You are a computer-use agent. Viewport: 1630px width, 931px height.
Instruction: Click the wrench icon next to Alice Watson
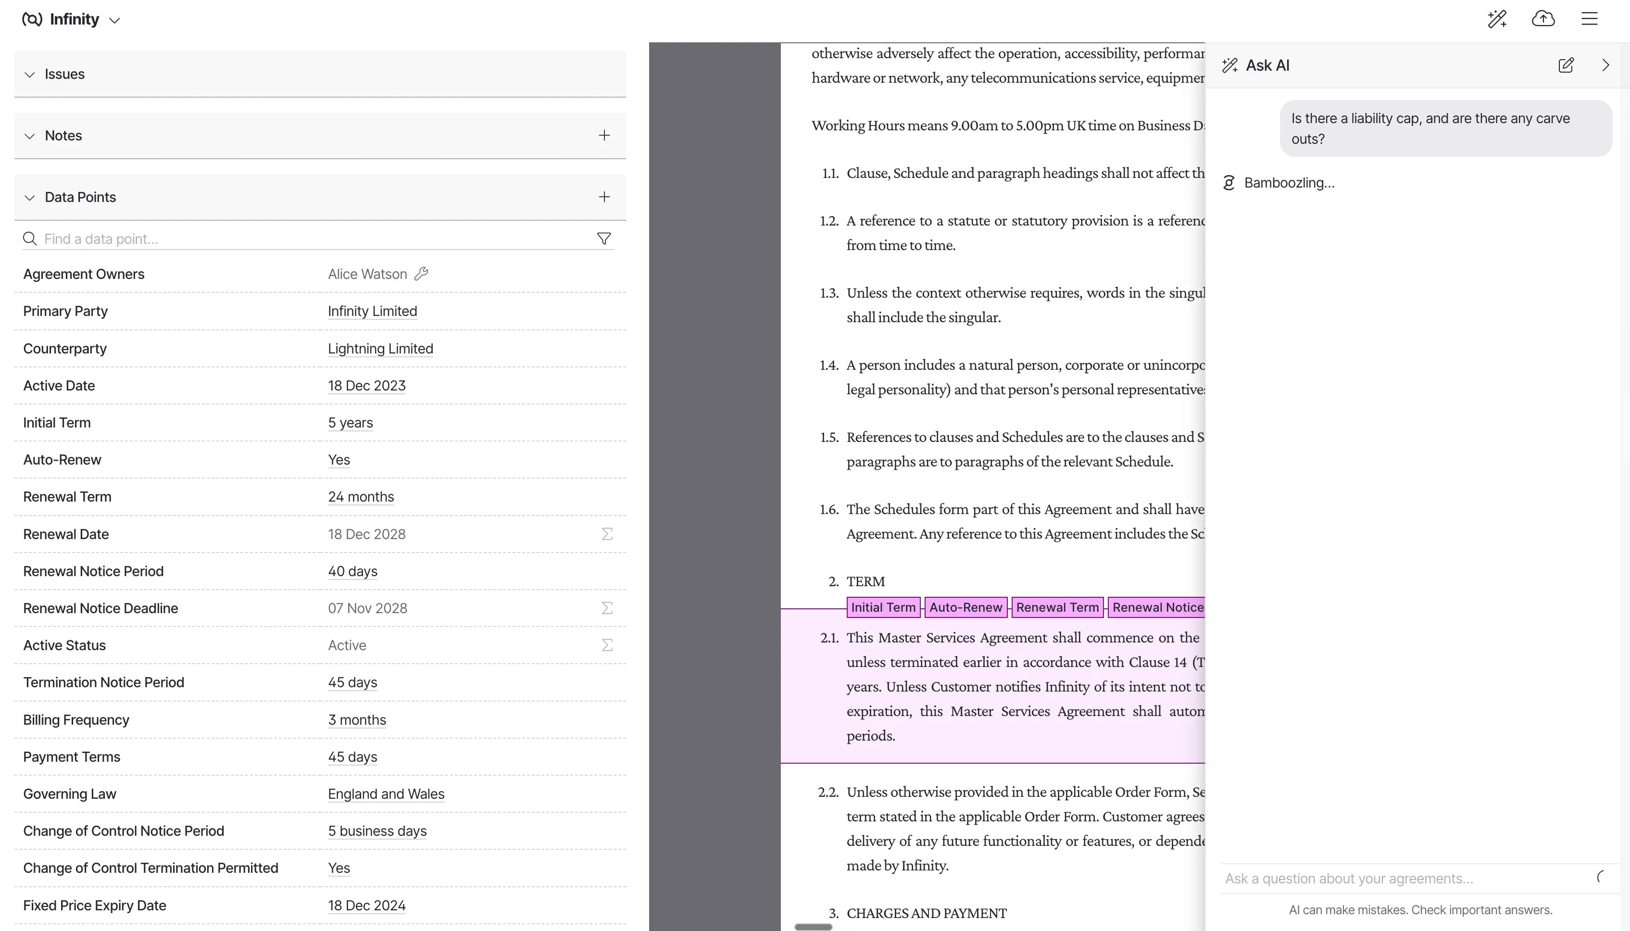point(421,274)
